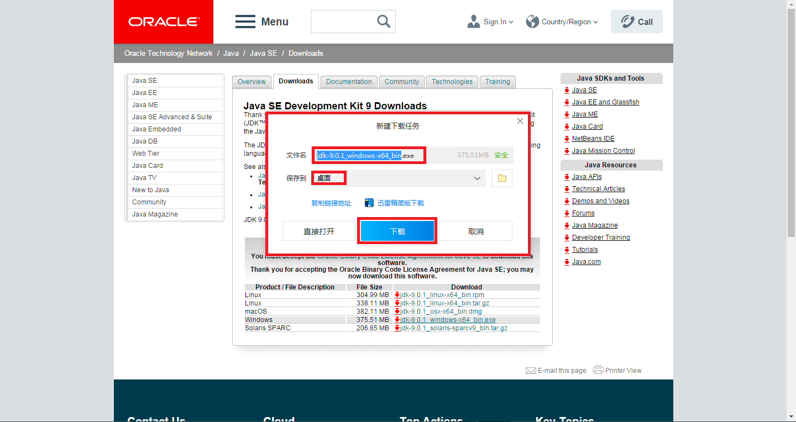796x422 pixels.
Task: Click the jdk-9.0.1_osx-x64_bin.dmg download link
Action: pos(441,312)
